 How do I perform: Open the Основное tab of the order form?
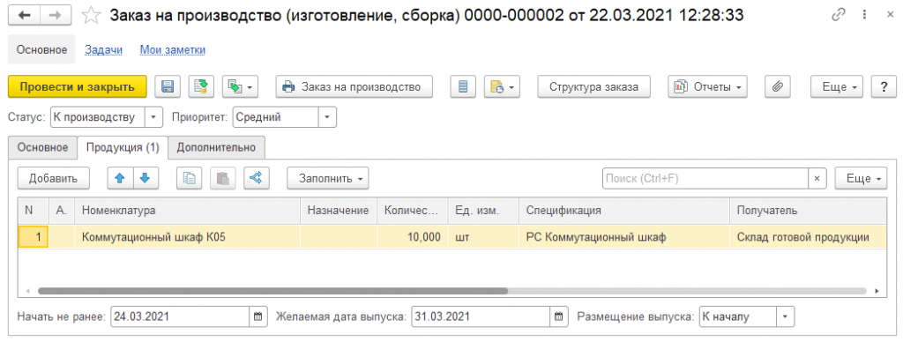point(42,147)
